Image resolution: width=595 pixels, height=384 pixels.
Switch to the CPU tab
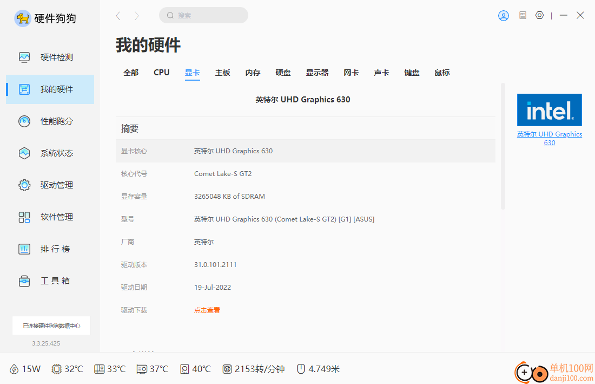162,73
